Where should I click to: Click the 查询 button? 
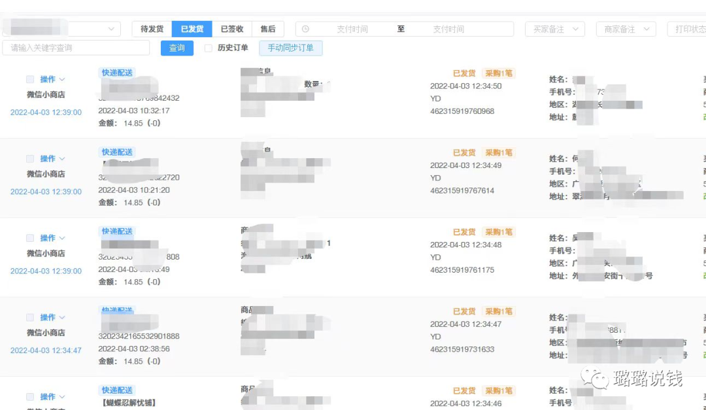pyautogui.click(x=177, y=48)
